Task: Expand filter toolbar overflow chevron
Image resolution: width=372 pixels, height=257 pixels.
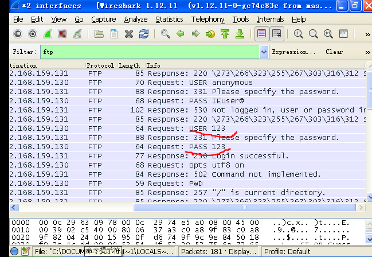Action: pyautogui.click(x=367, y=52)
